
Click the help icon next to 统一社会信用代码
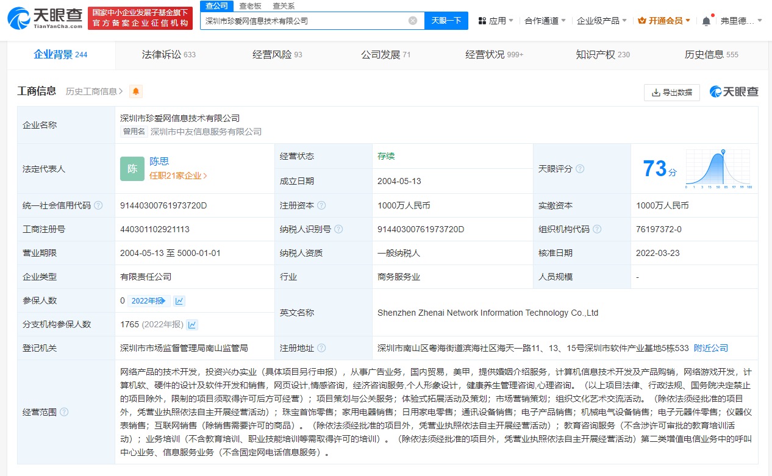pyautogui.click(x=99, y=205)
